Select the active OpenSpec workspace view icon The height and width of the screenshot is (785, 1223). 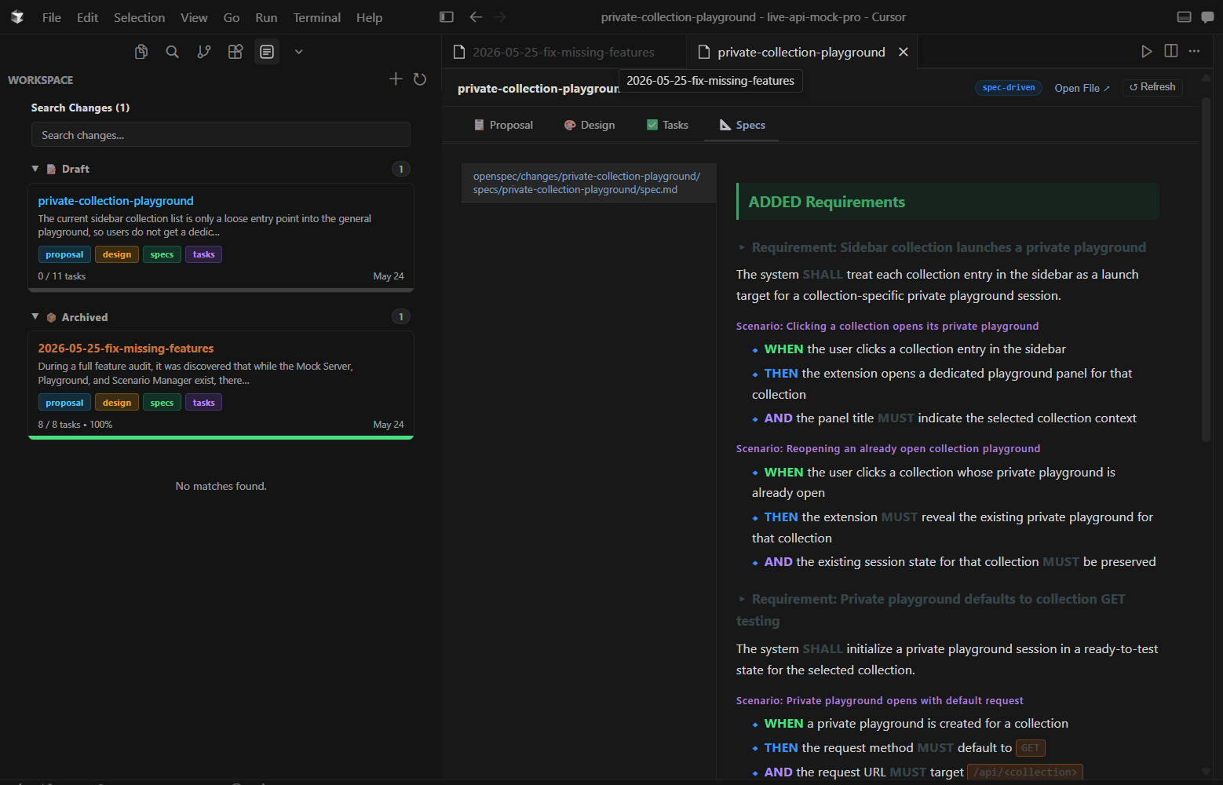(267, 52)
